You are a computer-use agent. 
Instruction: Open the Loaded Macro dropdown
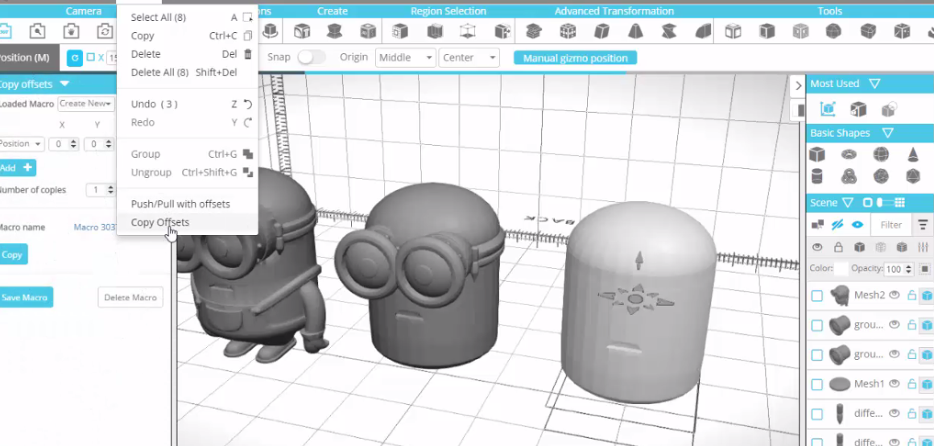click(x=86, y=103)
